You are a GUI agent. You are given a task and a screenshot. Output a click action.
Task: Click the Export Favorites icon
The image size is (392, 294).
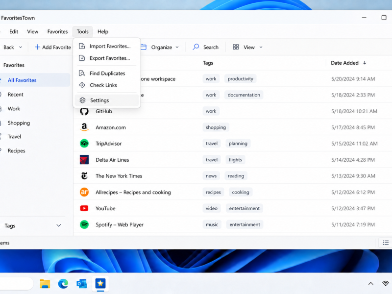point(82,58)
